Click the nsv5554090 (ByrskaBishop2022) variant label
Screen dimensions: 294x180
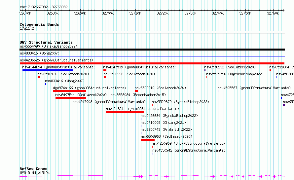coord(49,46)
